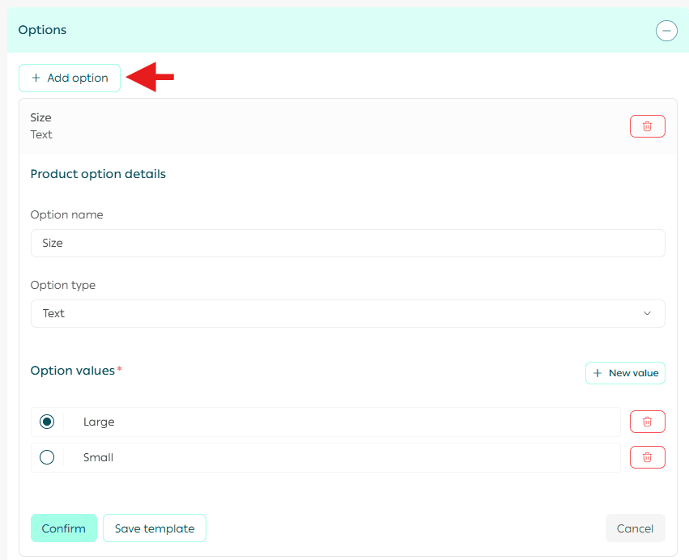Click the Options section header title
Image resolution: width=689 pixels, height=560 pixels.
tap(43, 30)
